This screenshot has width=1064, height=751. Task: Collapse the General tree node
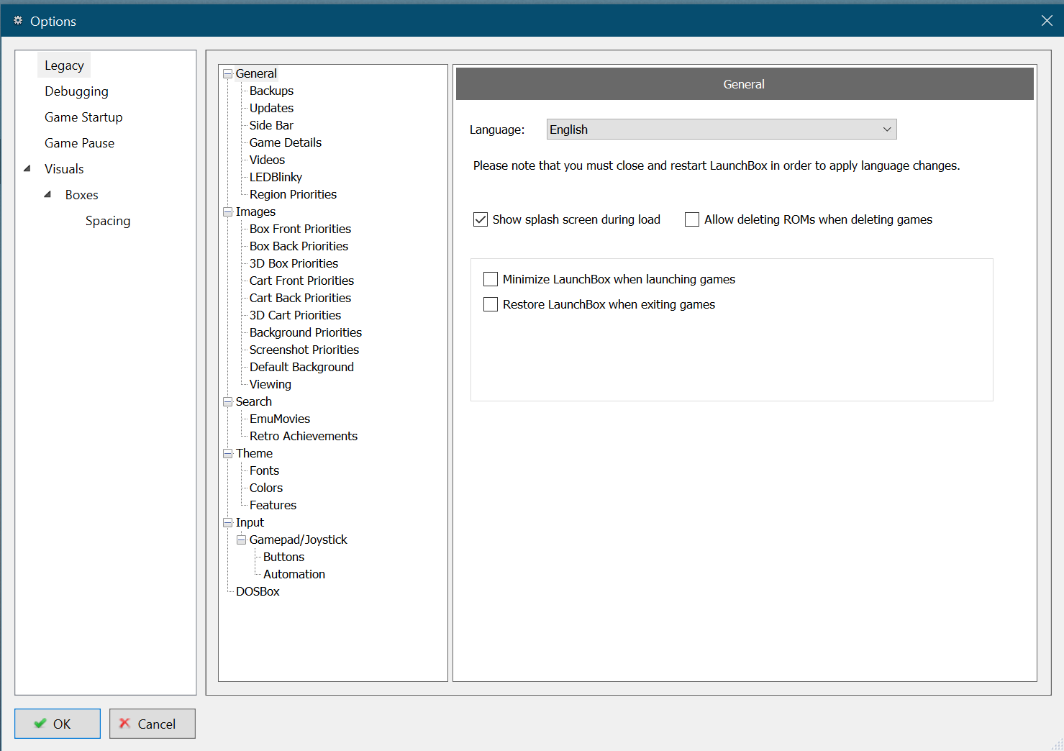point(228,74)
